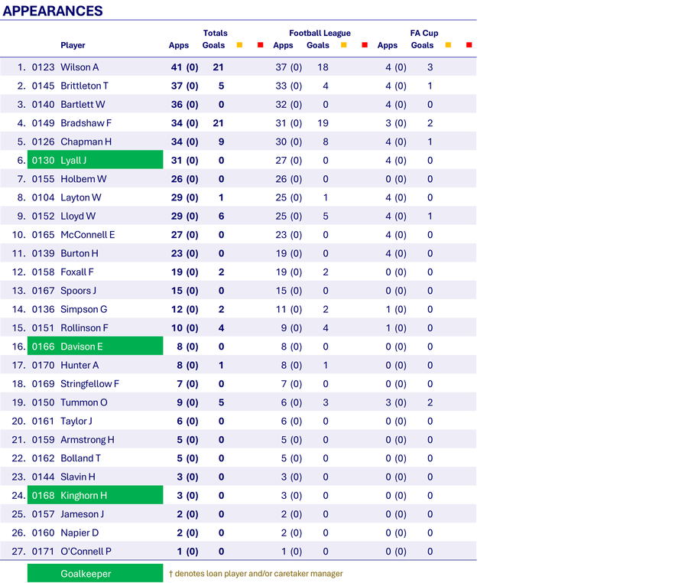Select player Layton W
This screenshot has height=583, width=688.
[x=81, y=197]
